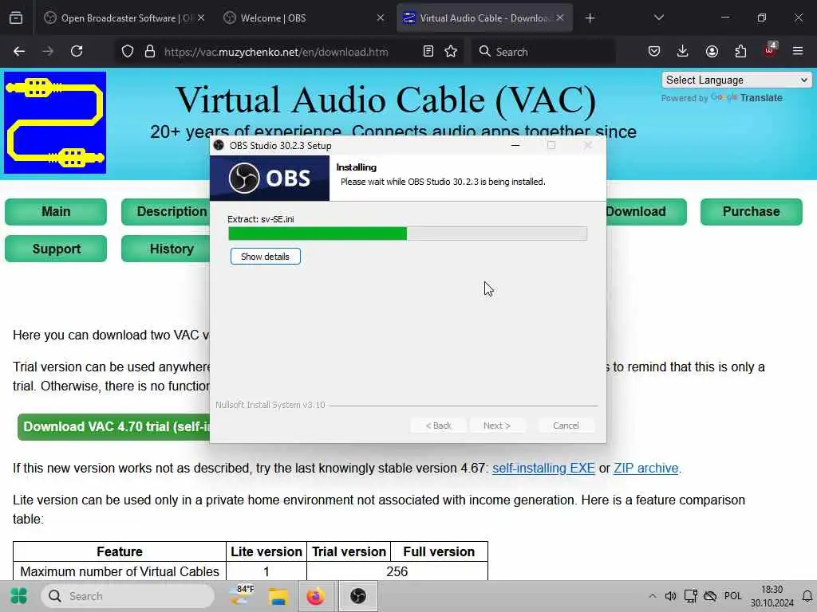This screenshot has width=817, height=612.
Task: Click the 'Lite version' table header
Action: point(266,551)
